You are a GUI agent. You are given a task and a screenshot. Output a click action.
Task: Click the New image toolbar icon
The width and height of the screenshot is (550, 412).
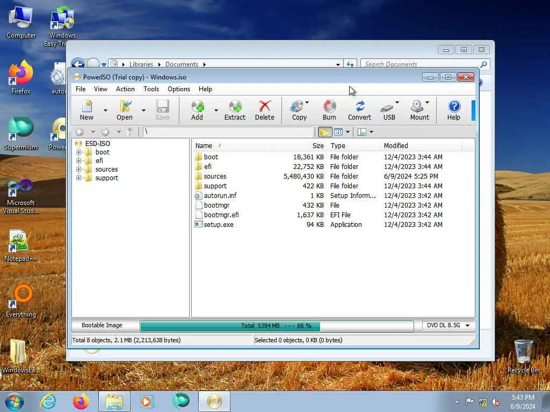(x=86, y=110)
